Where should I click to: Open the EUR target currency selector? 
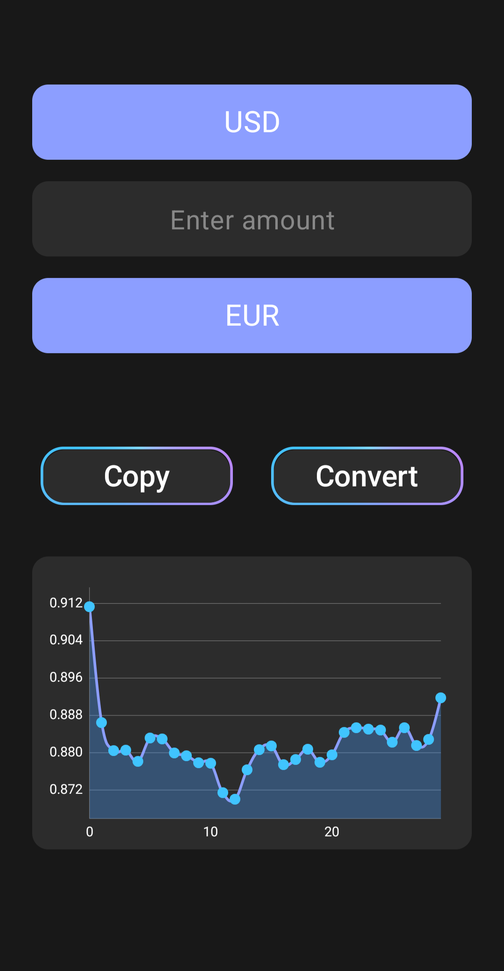(252, 315)
